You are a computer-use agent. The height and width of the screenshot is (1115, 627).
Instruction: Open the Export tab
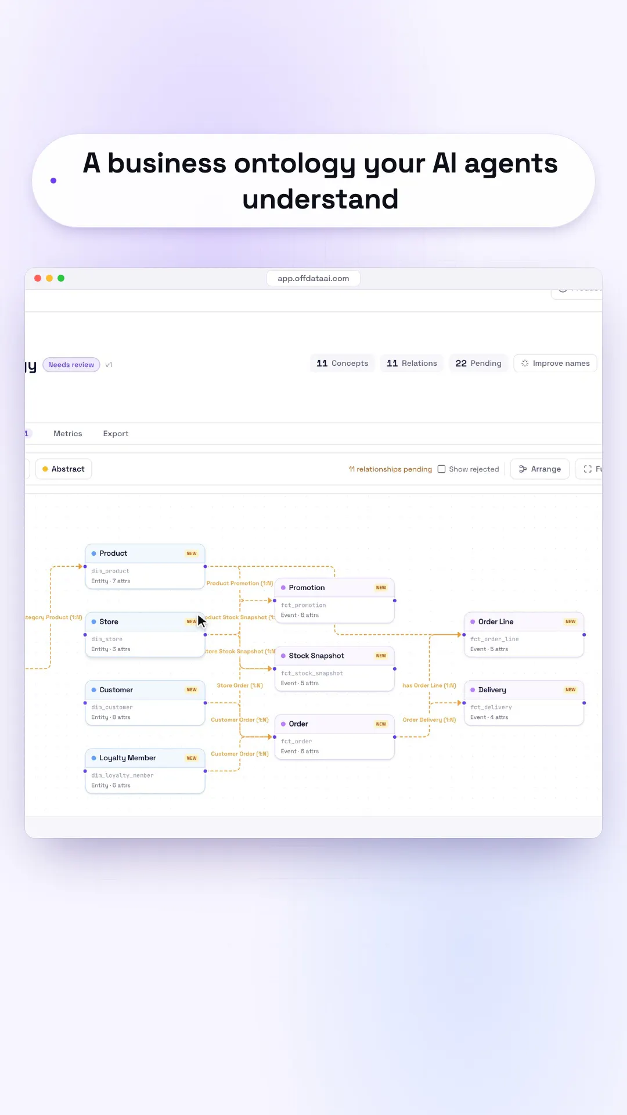(116, 434)
